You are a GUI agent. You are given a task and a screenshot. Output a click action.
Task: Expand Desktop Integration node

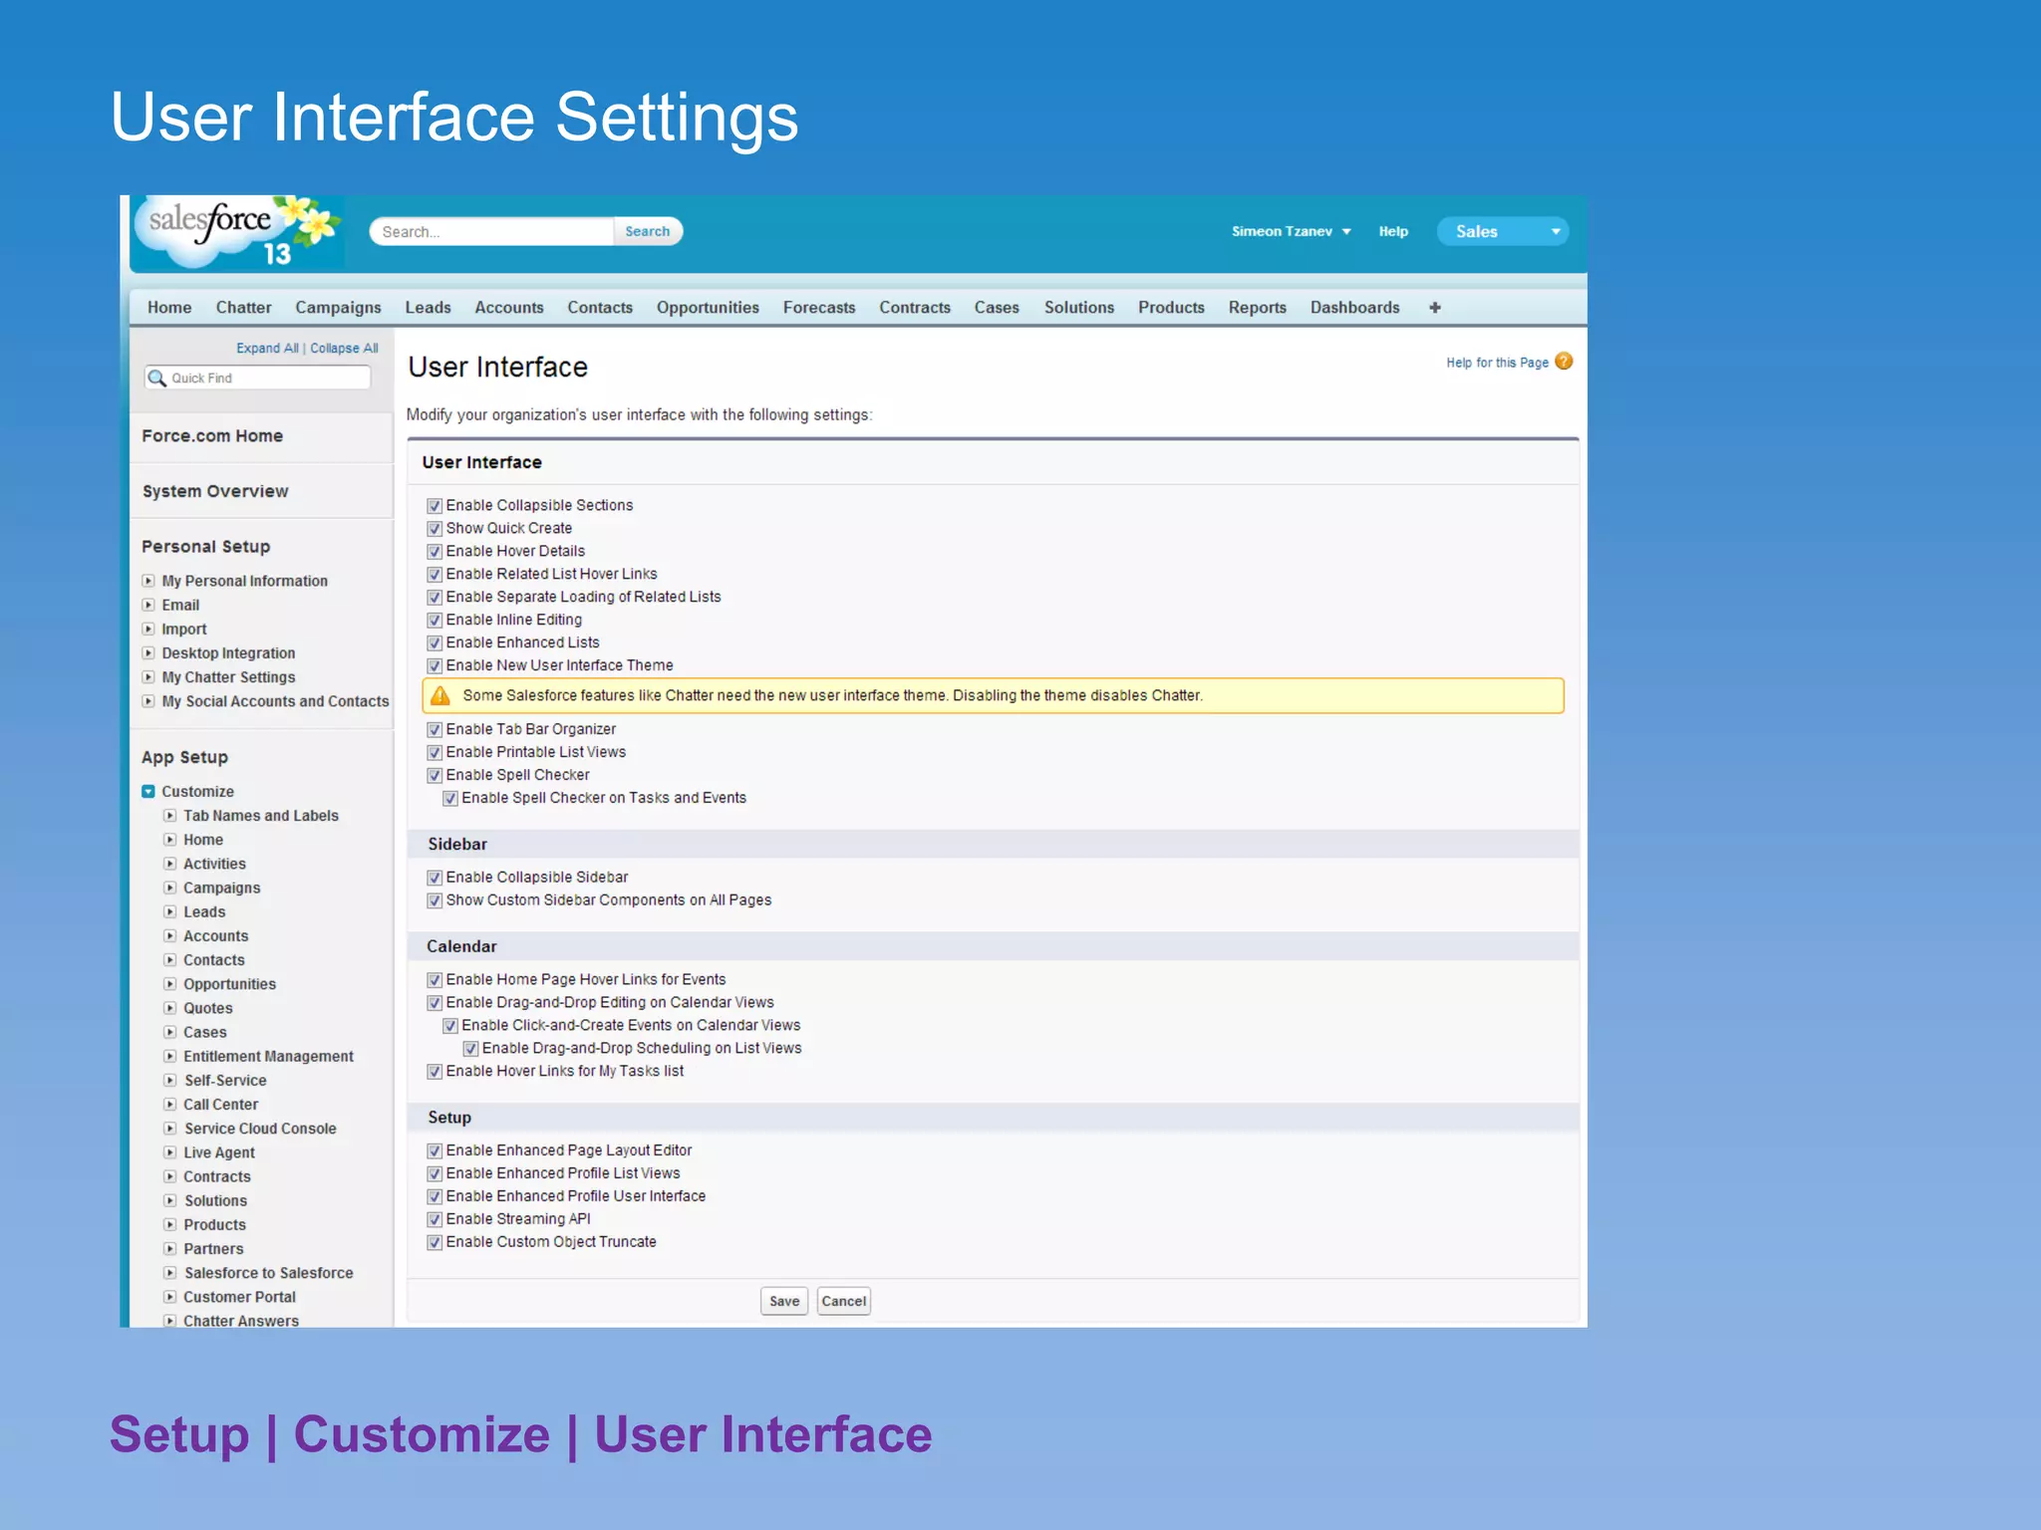click(x=148, y=652)
